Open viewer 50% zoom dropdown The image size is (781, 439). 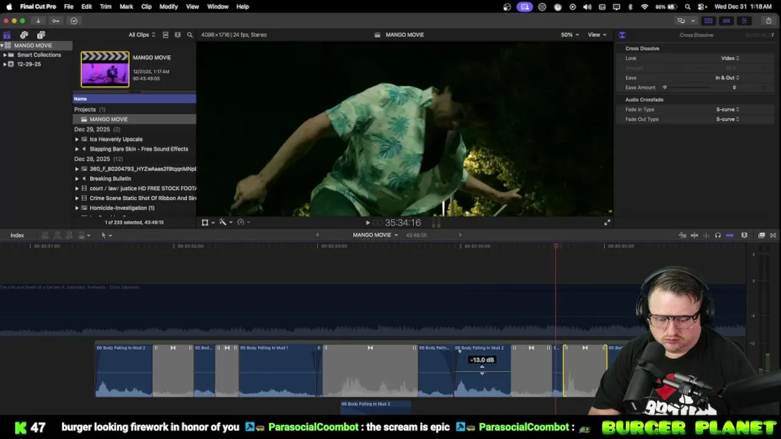[x=570, y=35]
